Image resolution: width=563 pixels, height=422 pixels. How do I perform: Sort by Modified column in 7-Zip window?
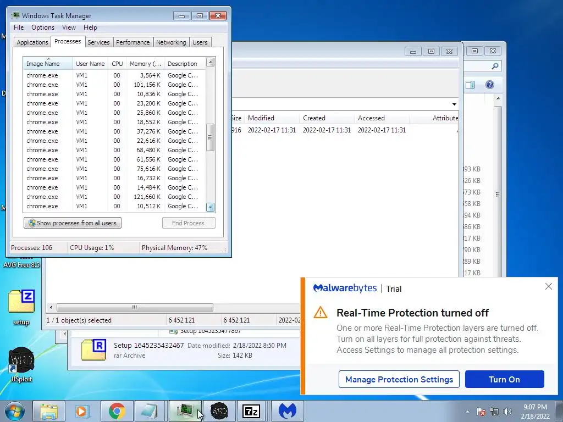[272, 118]
